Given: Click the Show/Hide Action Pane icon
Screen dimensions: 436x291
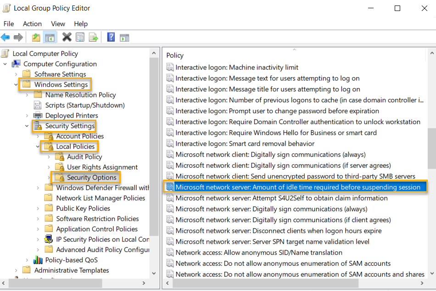Looking at the screenshot, I should click(124, 37).
